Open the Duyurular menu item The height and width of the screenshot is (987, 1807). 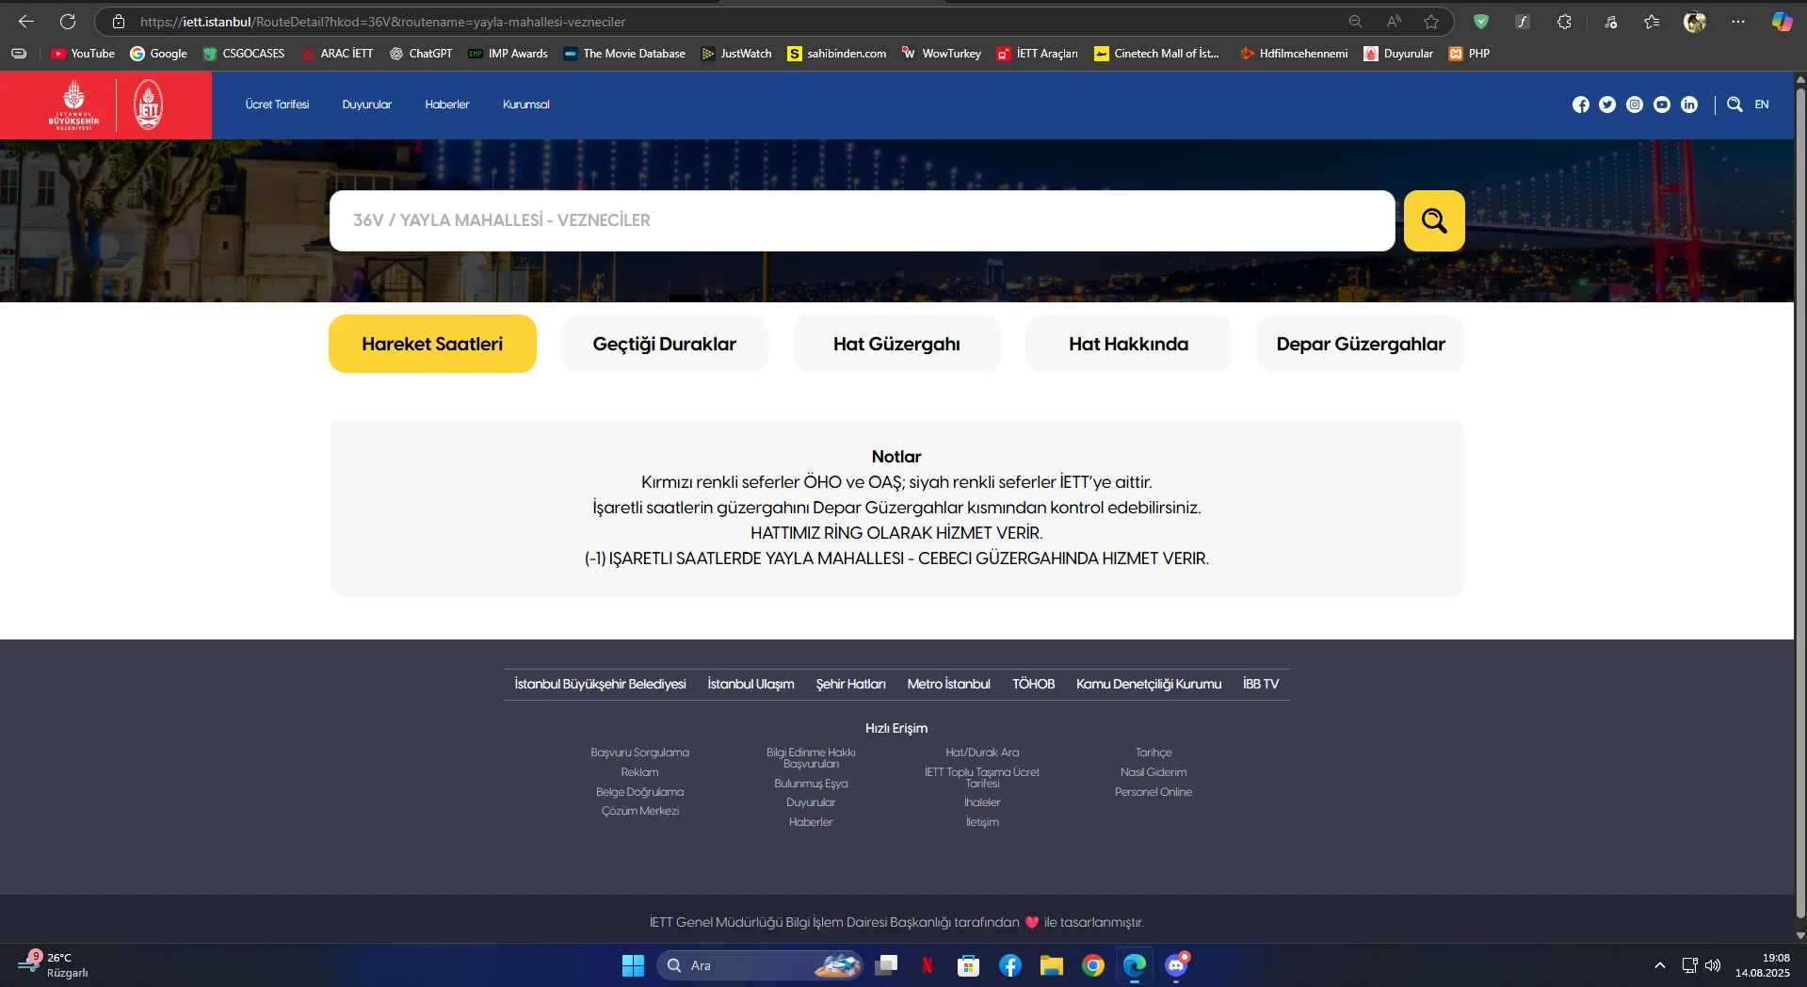click(366, 105)
